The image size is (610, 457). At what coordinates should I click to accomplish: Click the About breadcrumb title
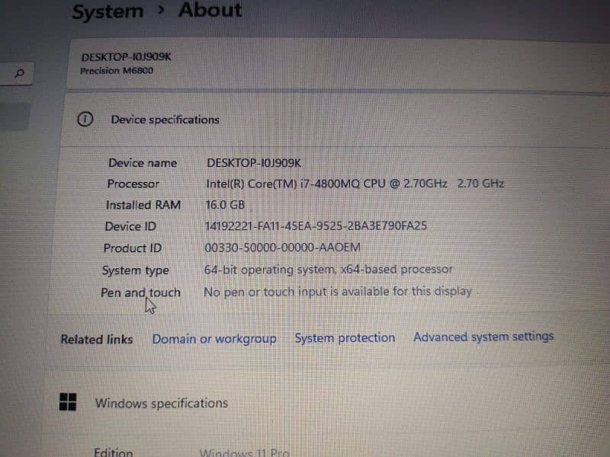coord(210,10)
